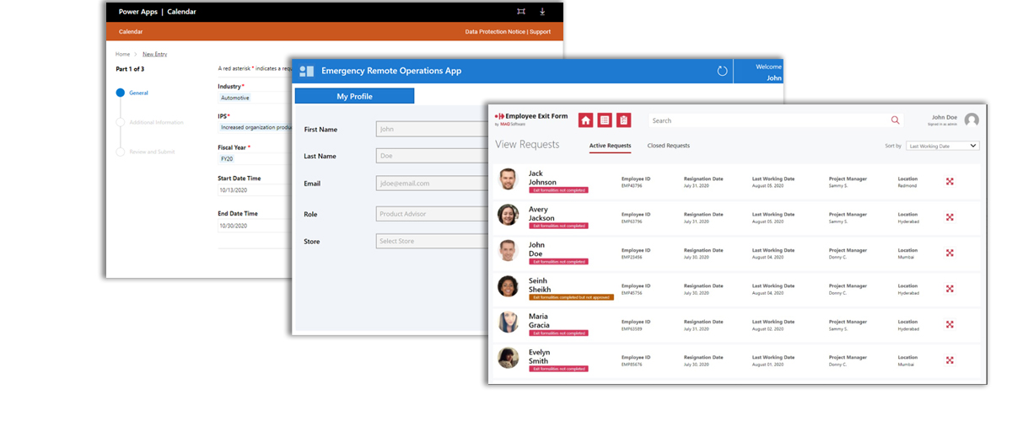This screenshot has height=421, width=1012.
Task: Open the Sort by Last Working Date dropdown
Action: point(943,146)
